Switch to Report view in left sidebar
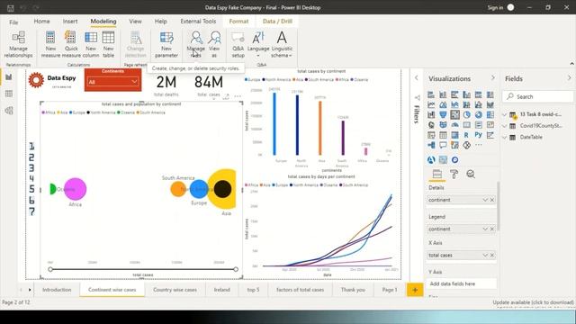Viewport: 576px width, 324px height. [9, 77]
